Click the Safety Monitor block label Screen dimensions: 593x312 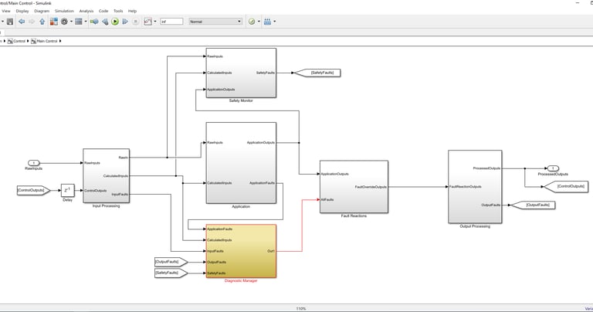click(241, 100)
